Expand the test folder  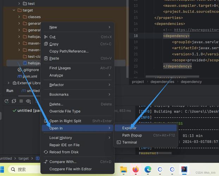(x=19, y=4)
